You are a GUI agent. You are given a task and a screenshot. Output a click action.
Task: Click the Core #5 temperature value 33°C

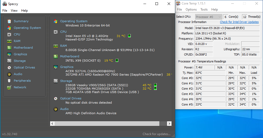[210, 104]
